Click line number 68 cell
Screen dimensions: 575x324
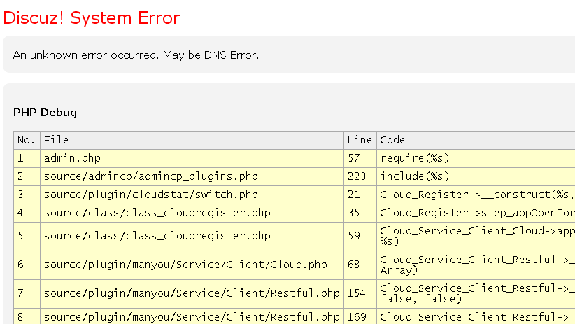coord(360,265)
